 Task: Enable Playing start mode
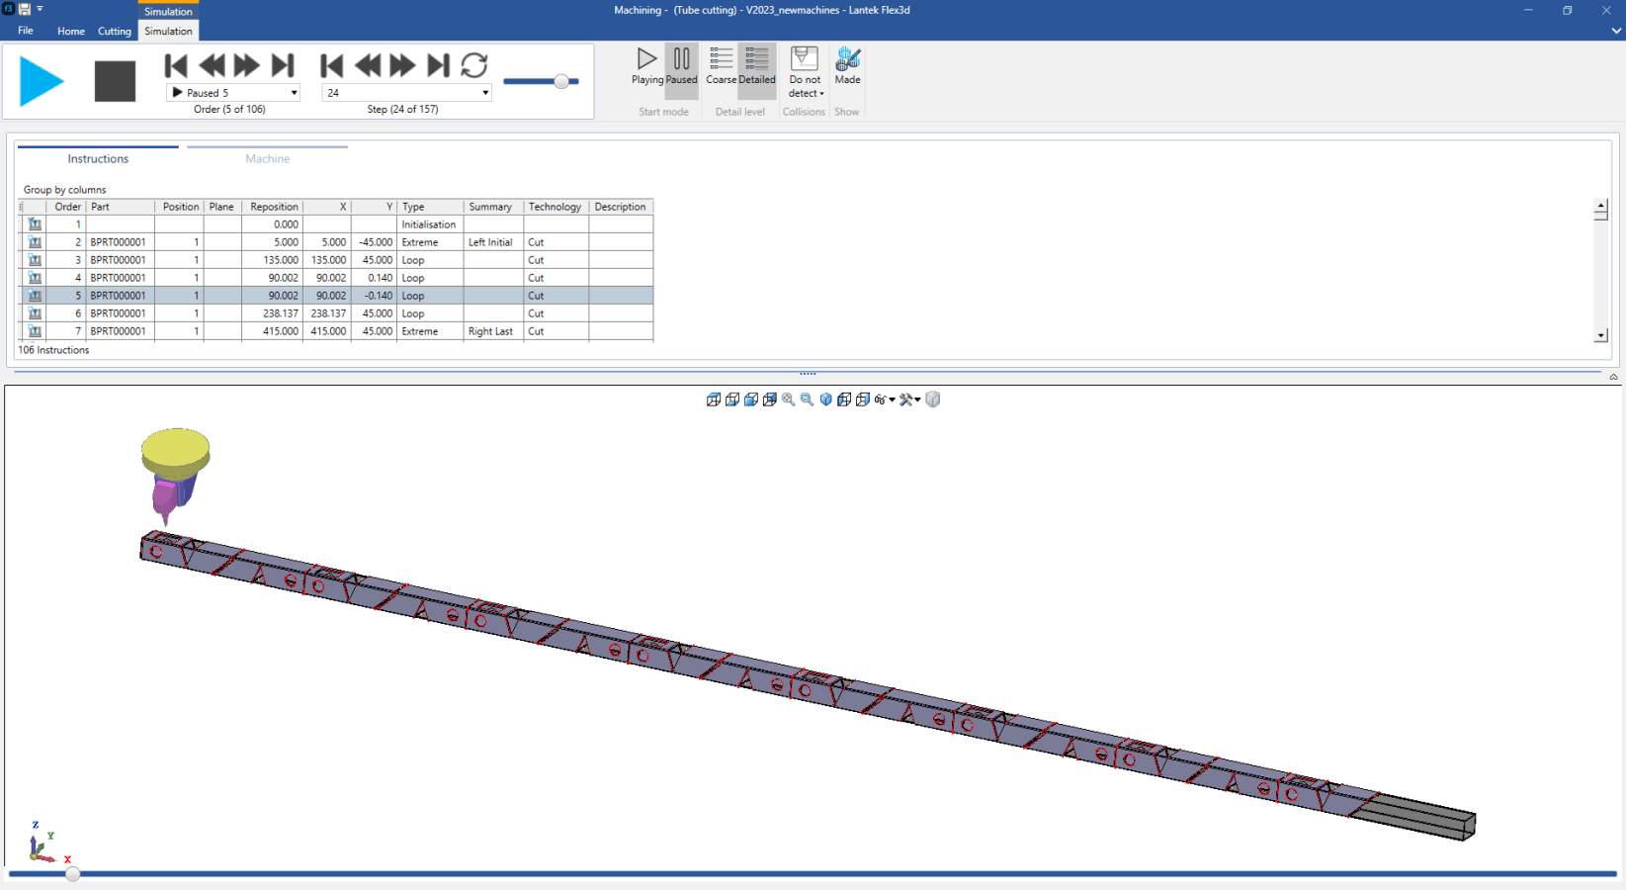pyautogui.click(x=646, y=66)
